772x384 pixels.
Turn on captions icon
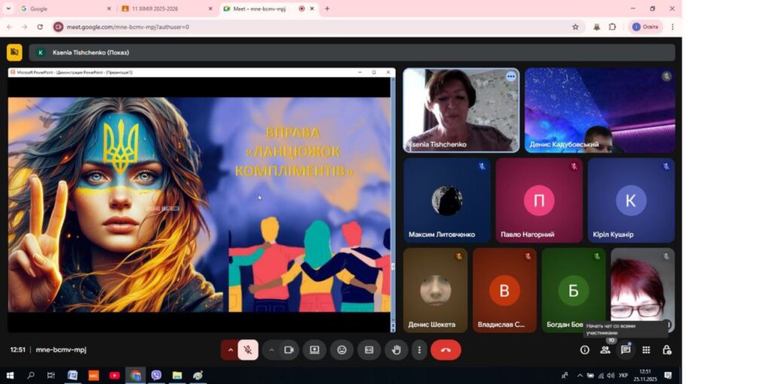369,350
